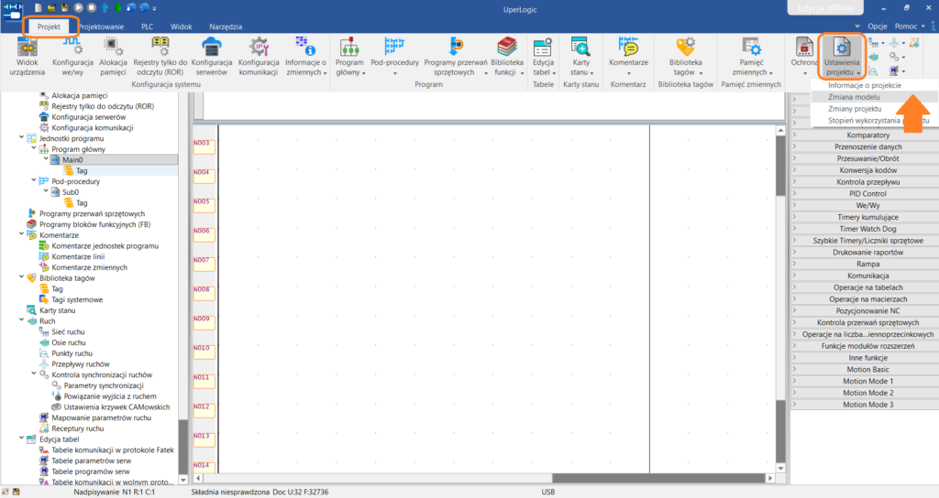This screenshot has width=939, height=498.
Task: Switch to PLC ribbon tab
Action: [148, 27]
